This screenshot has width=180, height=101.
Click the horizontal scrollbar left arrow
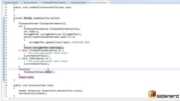coord(9,98)
